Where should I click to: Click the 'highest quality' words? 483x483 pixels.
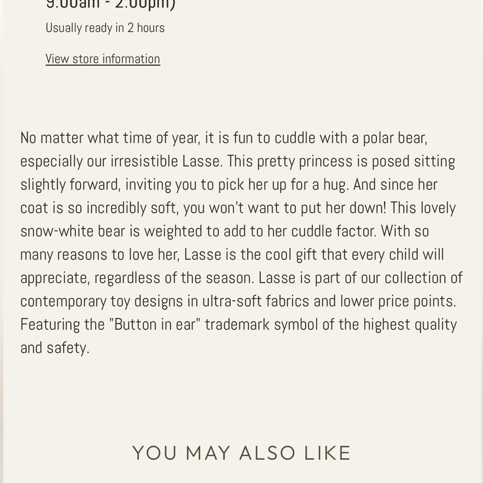coord(410,325)
